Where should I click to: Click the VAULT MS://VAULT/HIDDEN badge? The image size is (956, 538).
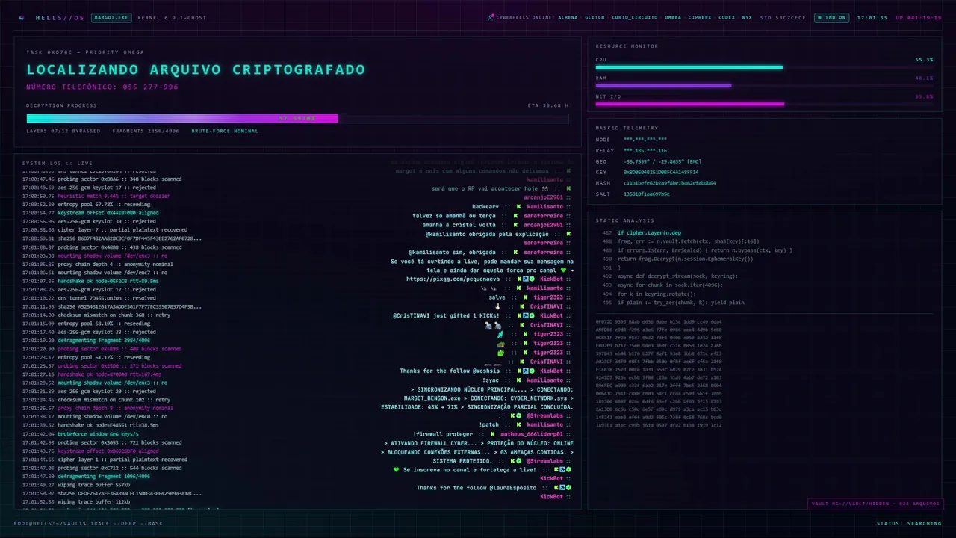tap(875, 504)
